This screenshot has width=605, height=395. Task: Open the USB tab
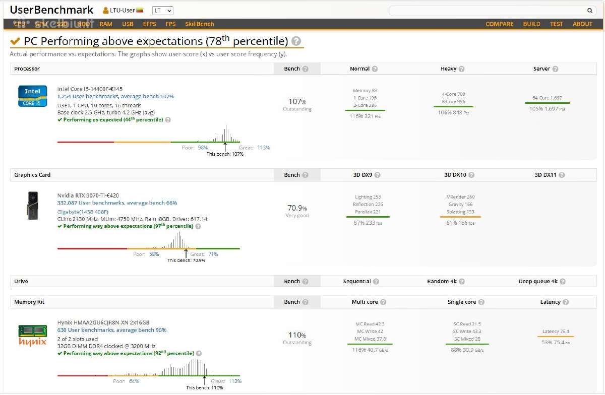click(x=128, y=24)
